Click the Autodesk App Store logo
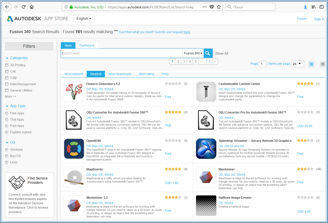 [38, 18]
